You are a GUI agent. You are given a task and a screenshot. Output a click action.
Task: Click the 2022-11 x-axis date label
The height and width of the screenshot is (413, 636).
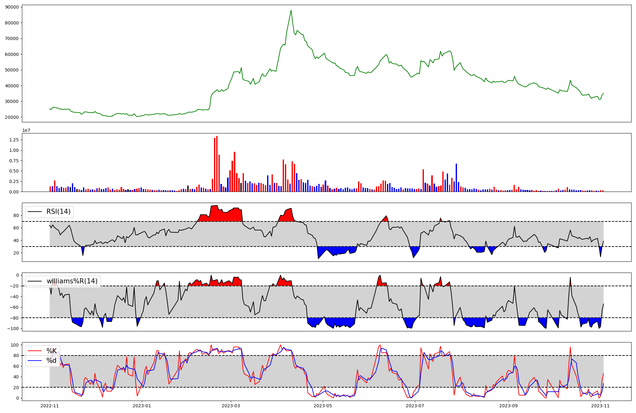click(50, 406)
